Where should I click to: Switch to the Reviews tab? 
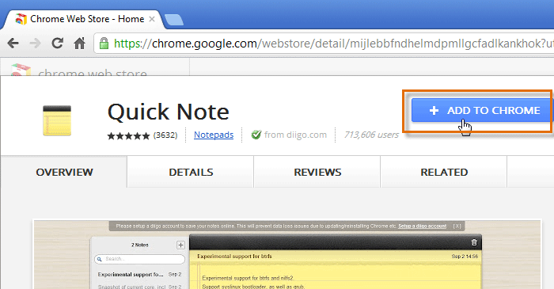click(x=317, y=172)
